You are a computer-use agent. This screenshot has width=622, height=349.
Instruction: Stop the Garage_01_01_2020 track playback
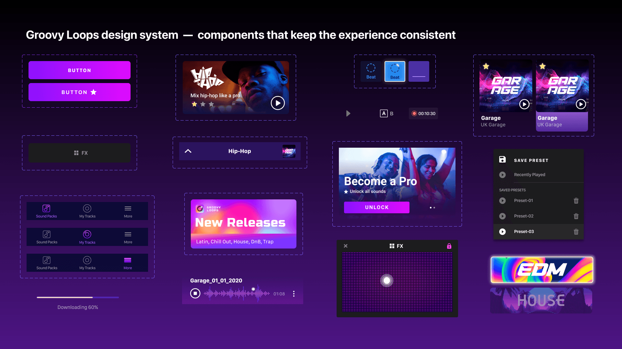[195, 293]
